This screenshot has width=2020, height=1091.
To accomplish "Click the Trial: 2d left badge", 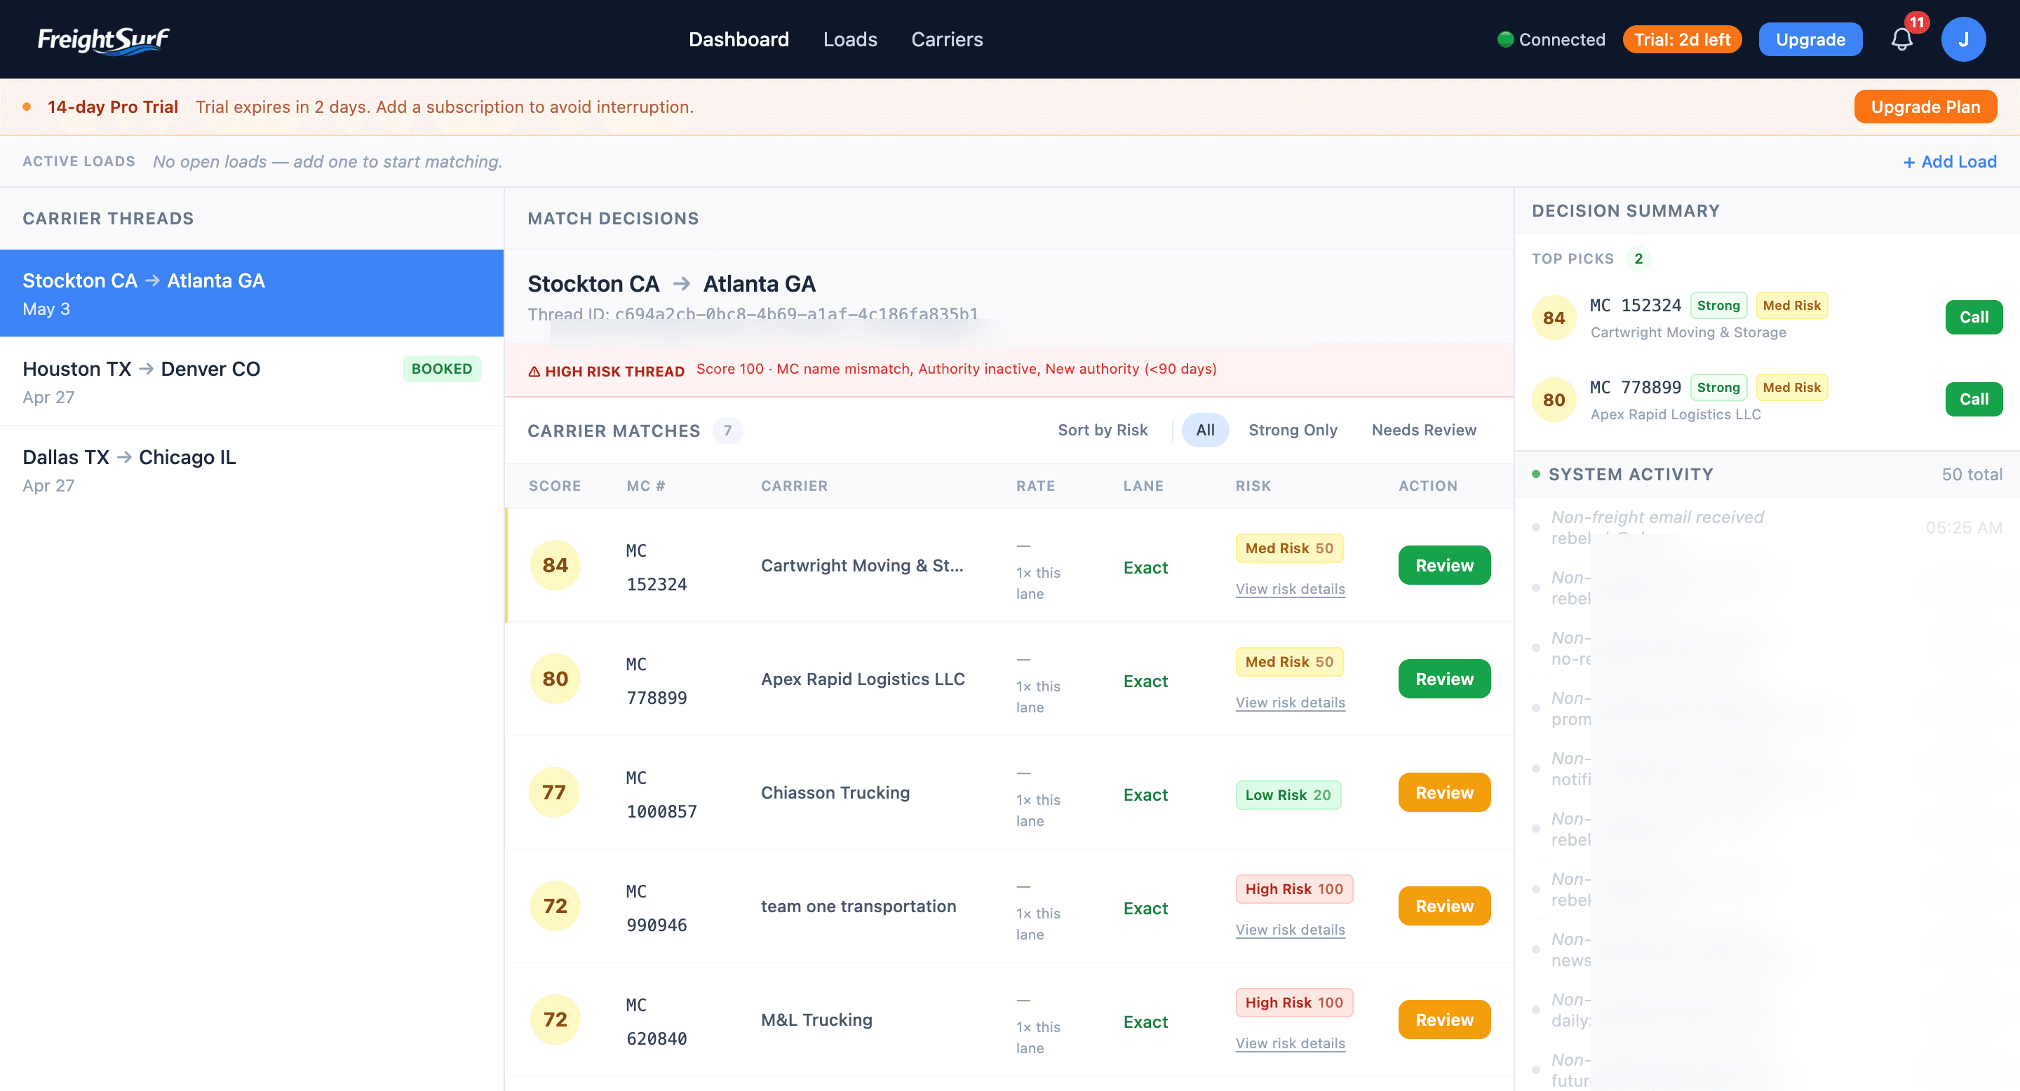I will 1682,39.
